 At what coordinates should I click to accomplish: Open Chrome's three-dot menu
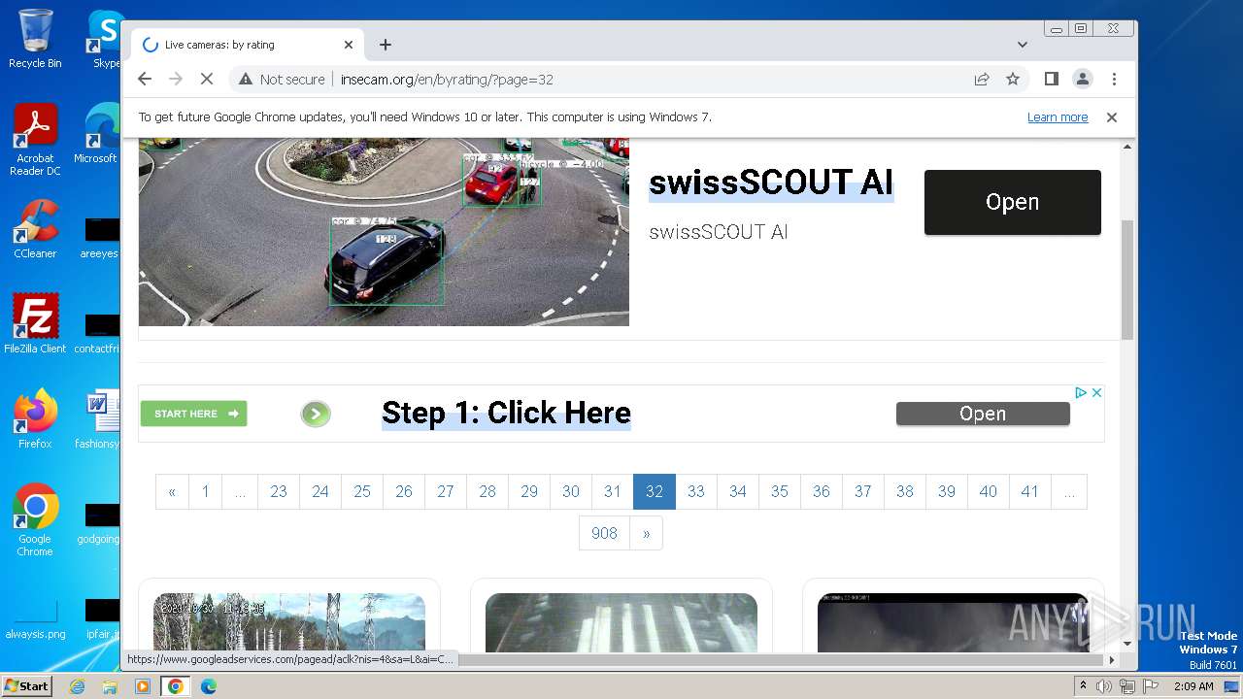[x=1114, y=79]
